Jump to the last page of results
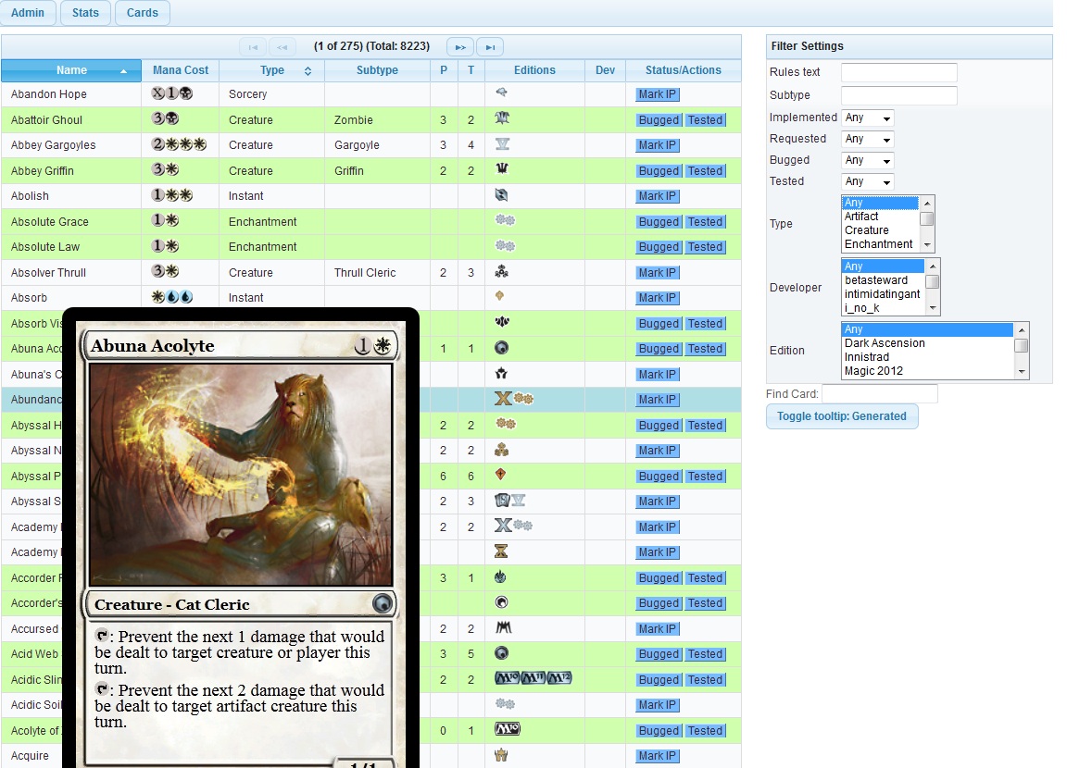1067x768 pixels. [491, 46]
